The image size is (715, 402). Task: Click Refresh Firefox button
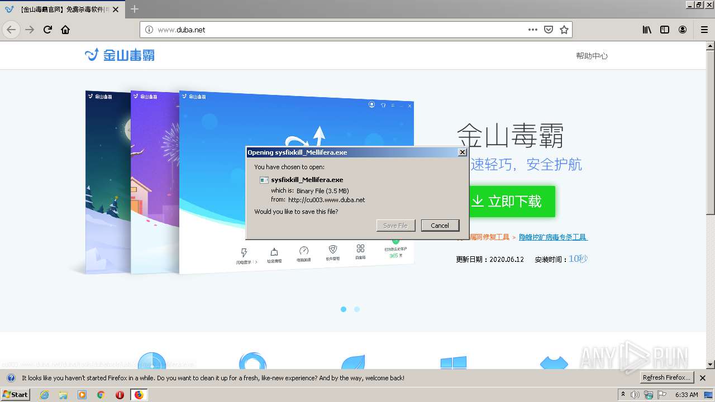pyautogui.click(x=666, y=378)
